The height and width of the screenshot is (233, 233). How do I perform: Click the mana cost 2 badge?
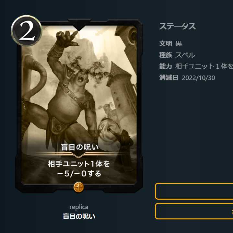coord(27,30)
